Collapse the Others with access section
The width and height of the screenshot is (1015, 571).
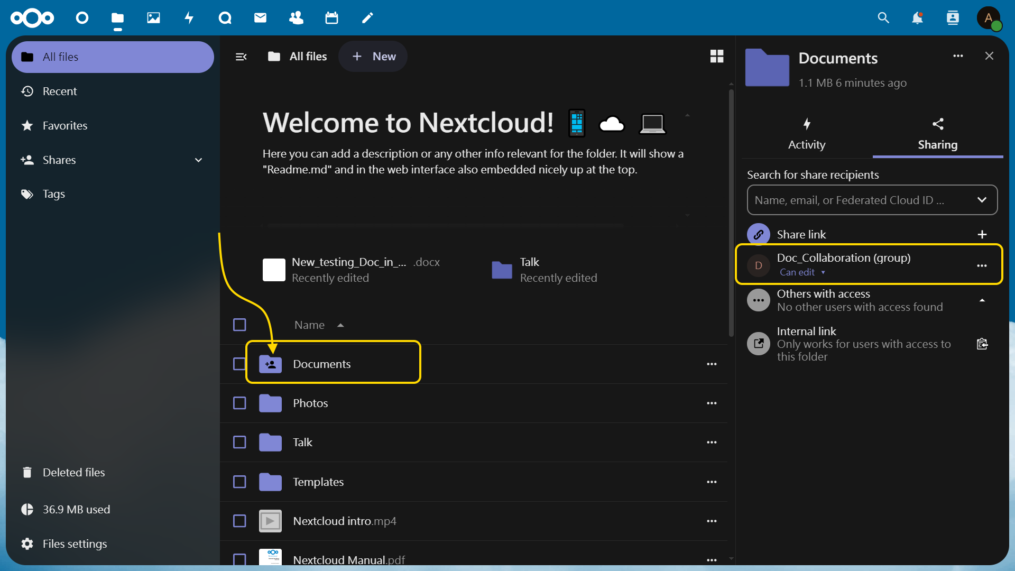click(982, 300)
